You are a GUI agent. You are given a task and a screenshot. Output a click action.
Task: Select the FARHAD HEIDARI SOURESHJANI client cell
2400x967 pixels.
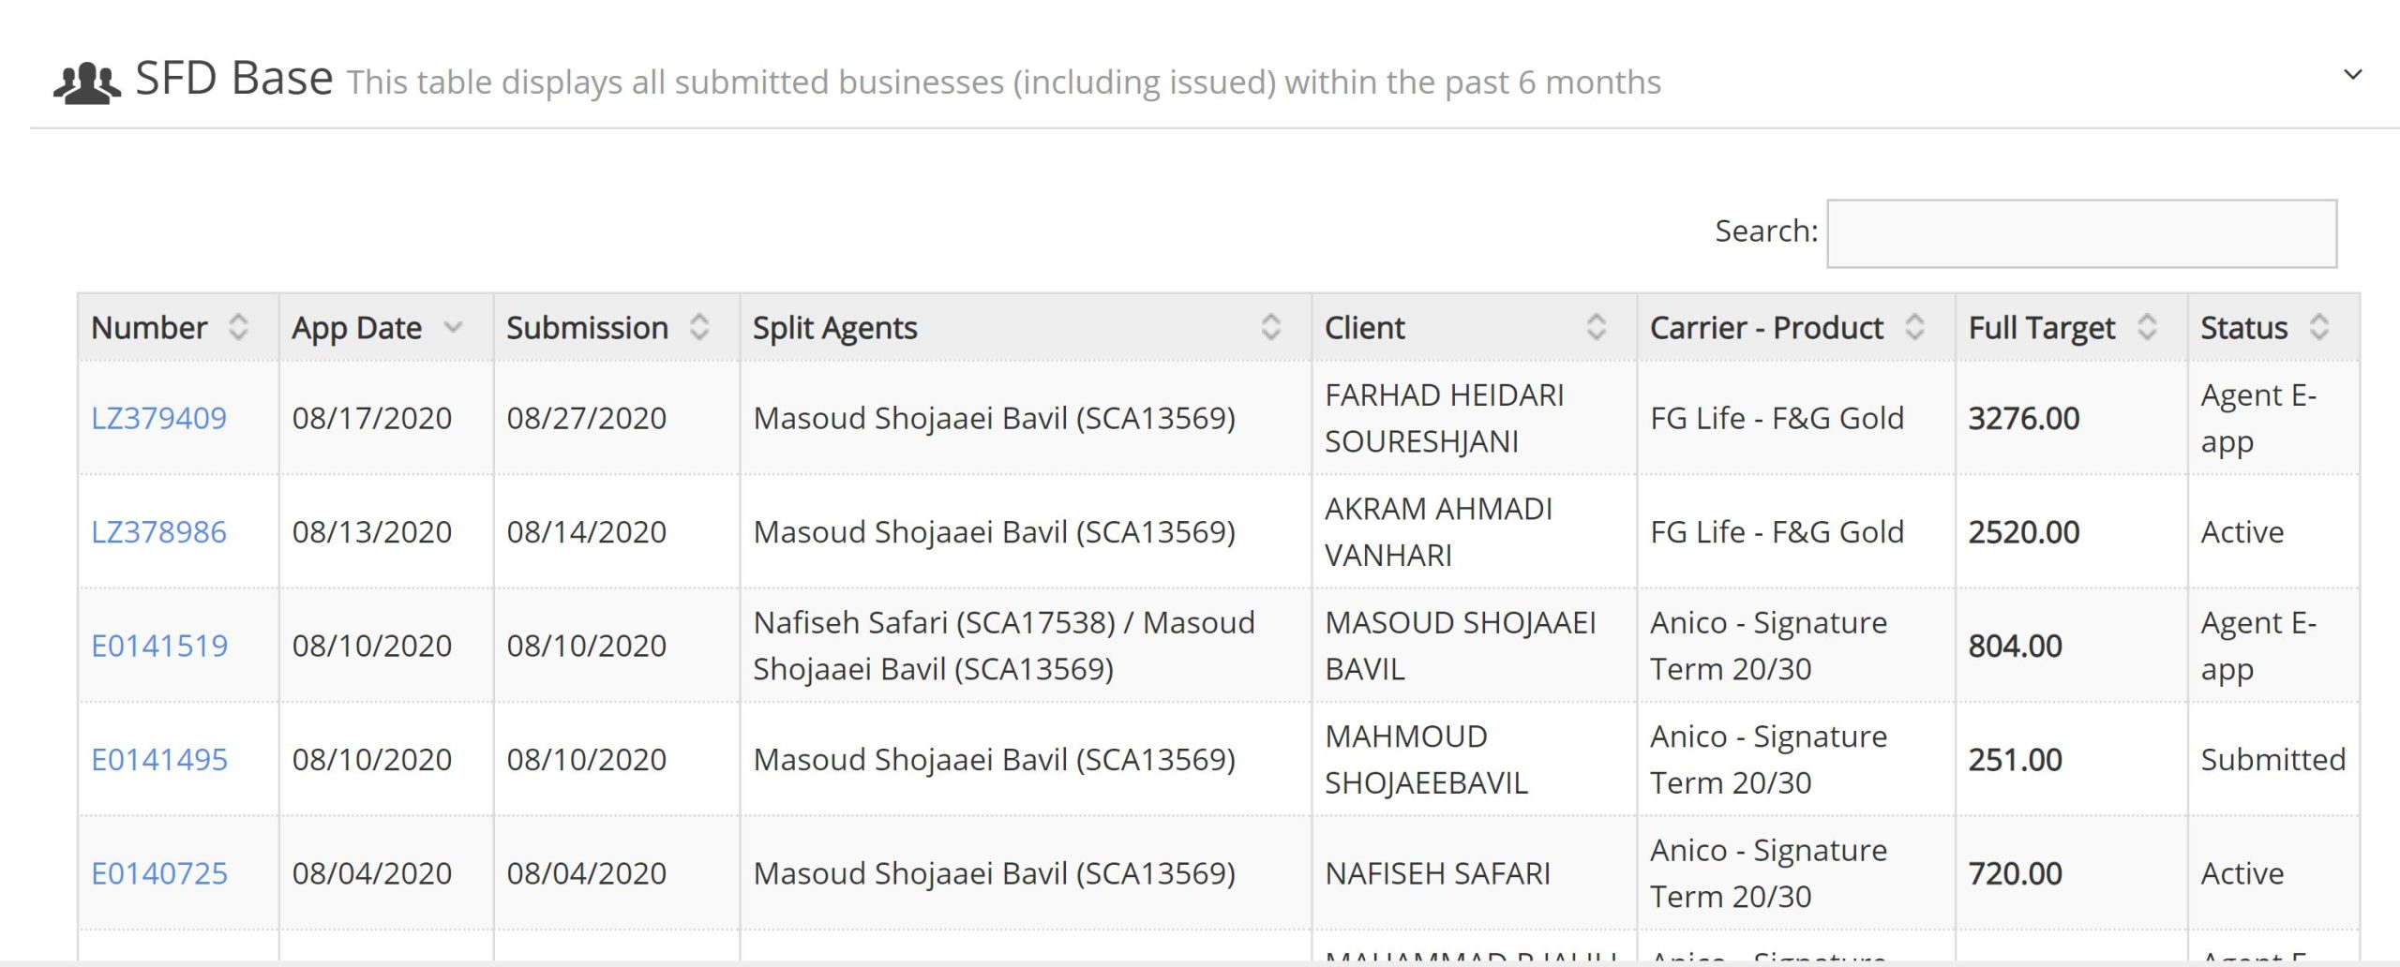pyautogui.click(x=1444, y=418)
